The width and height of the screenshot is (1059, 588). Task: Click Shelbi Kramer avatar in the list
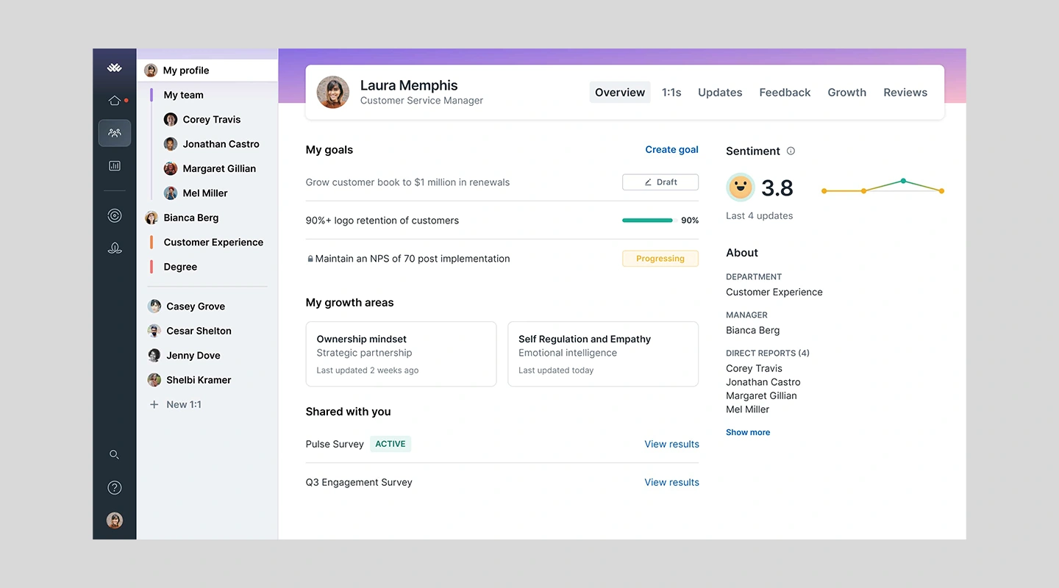click(154, 380)
